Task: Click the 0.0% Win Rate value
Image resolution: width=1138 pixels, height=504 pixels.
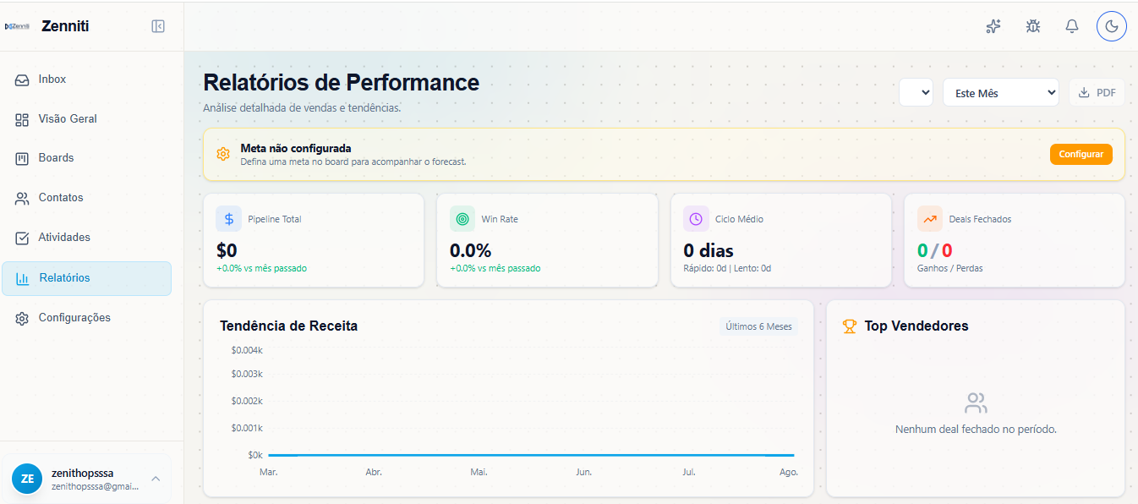Action: coord(470,250)
